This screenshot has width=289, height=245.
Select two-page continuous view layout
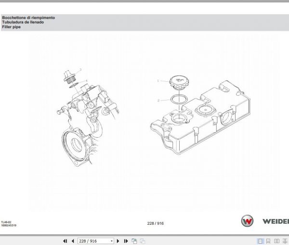[x=285, y=241]
